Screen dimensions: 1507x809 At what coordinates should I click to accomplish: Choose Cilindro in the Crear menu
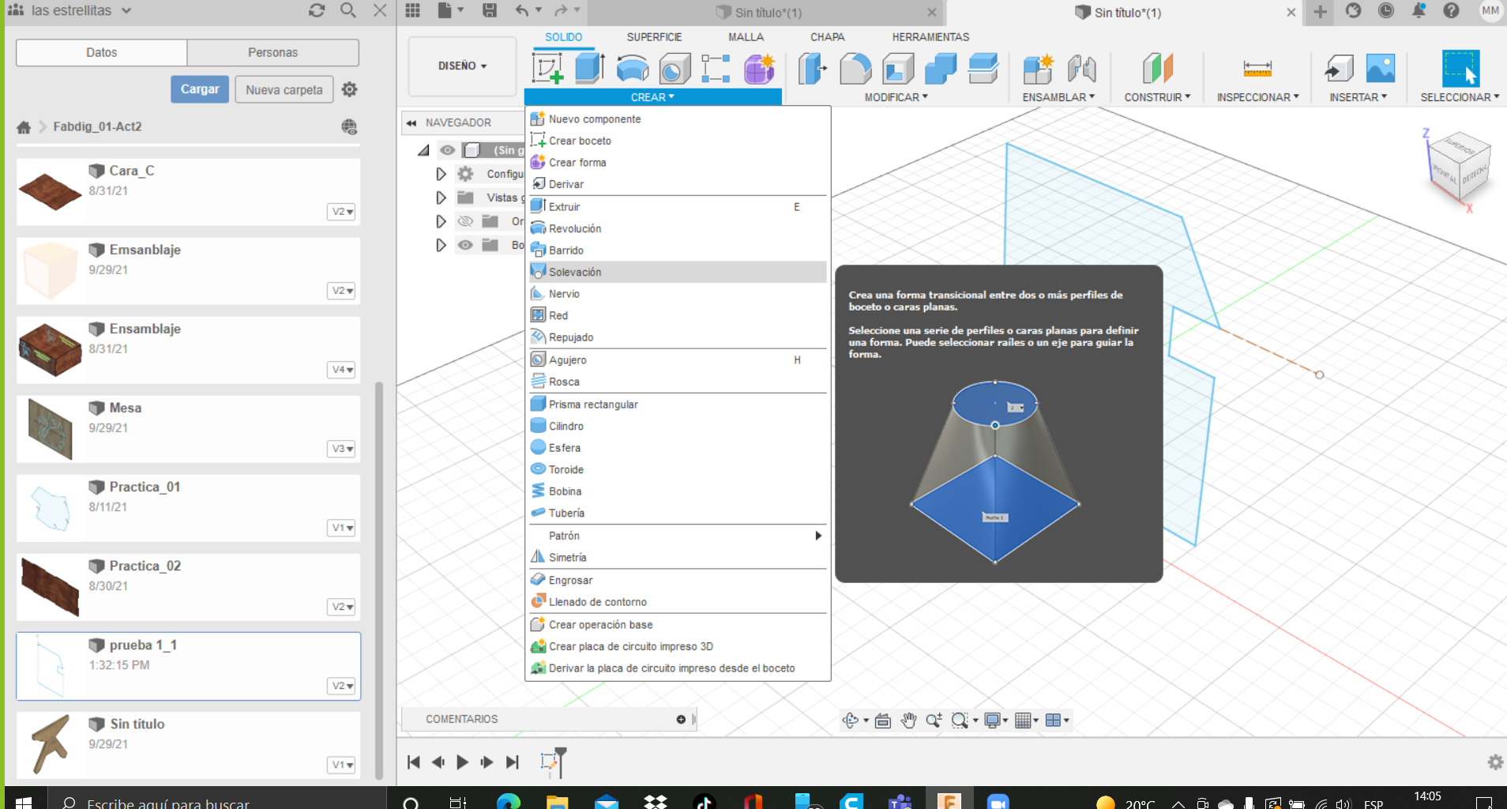(678, 426)
